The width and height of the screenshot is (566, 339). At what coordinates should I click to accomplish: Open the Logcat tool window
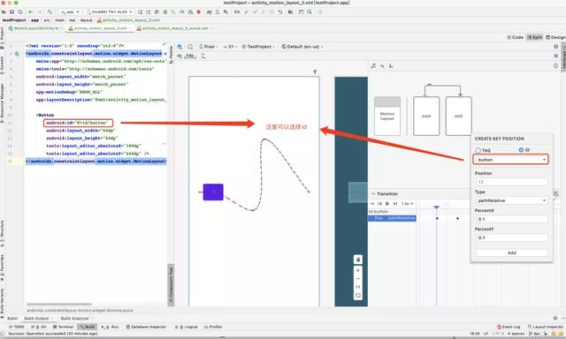tap(187, 327)
